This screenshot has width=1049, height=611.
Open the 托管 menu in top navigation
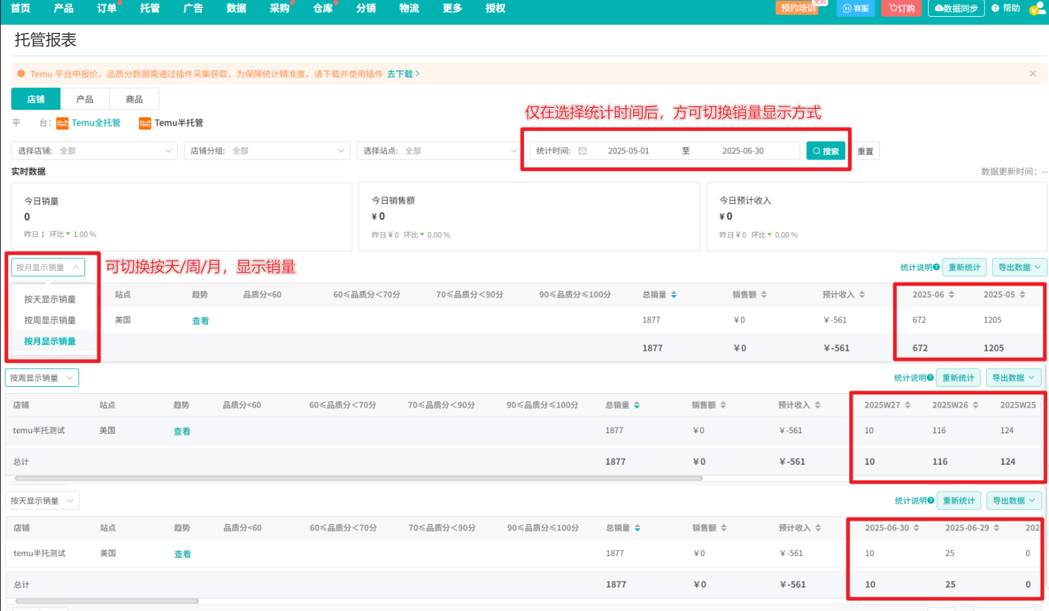point(150,9)
